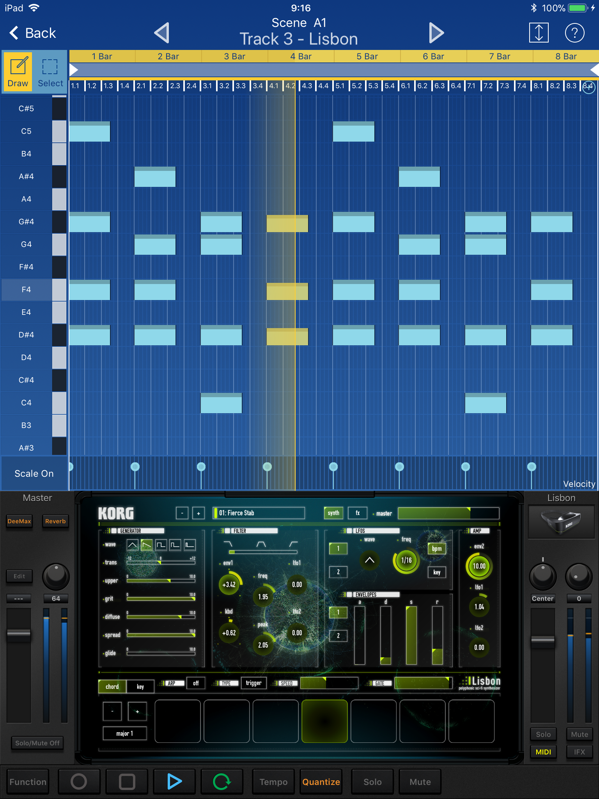Open the ARP off selector

pos(196,683)
